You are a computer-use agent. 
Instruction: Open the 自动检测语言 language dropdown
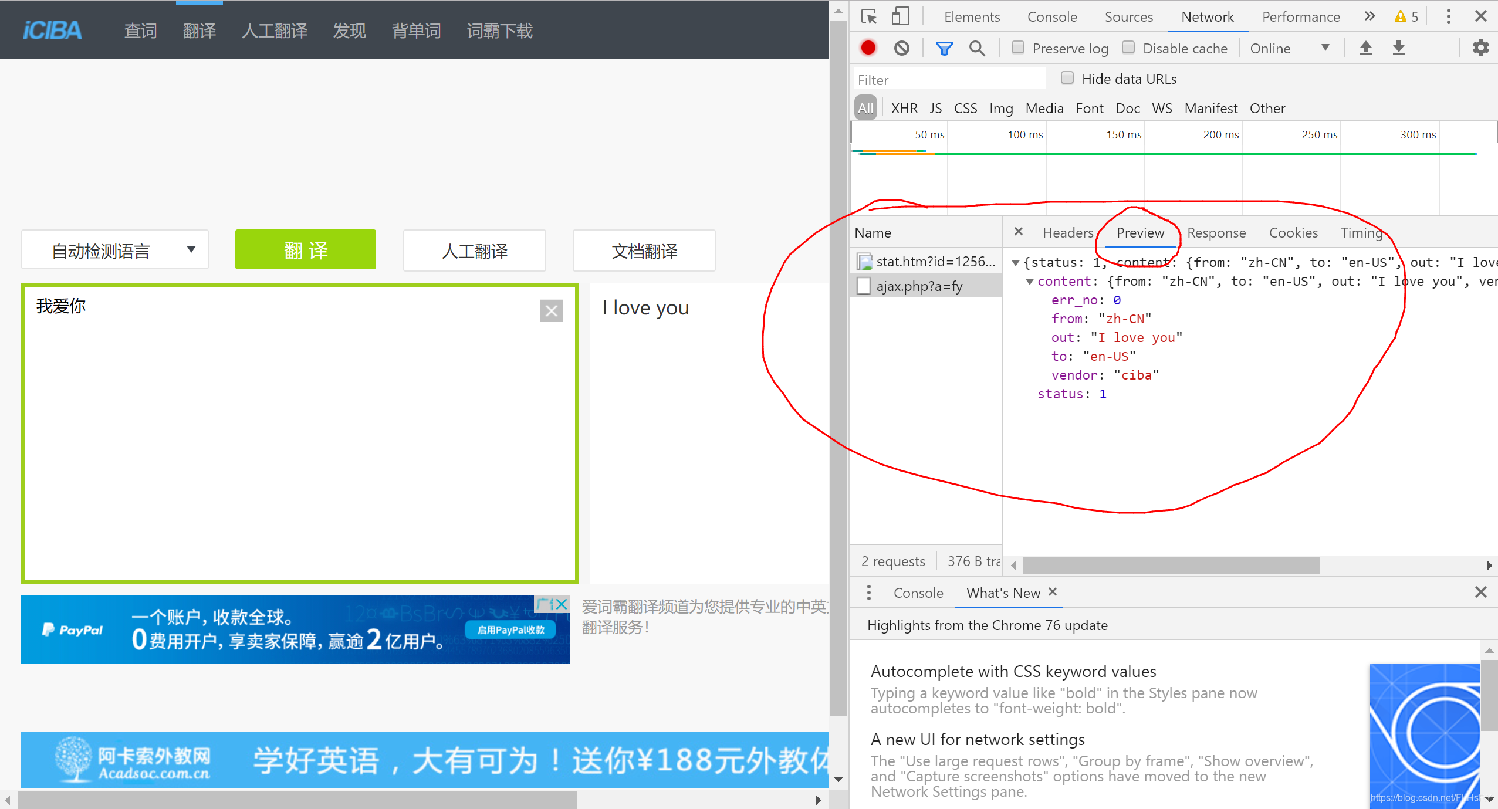tap(115, 251)
